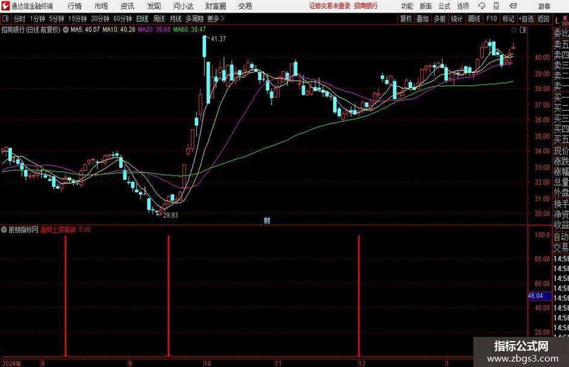Open the 财富圈 menu
This screenshot has height=367, width=569.
[216, 6]
